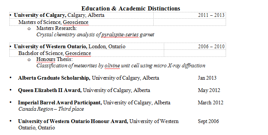This screenshot has height=135, width=268.
Task: Click 'Imperial Barrel Award Participant,' bold text
Action: click(x=60, y=102)
